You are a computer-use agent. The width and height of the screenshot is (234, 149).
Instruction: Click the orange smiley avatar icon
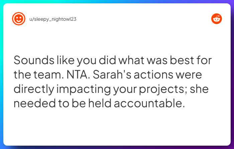click(18, 19)
